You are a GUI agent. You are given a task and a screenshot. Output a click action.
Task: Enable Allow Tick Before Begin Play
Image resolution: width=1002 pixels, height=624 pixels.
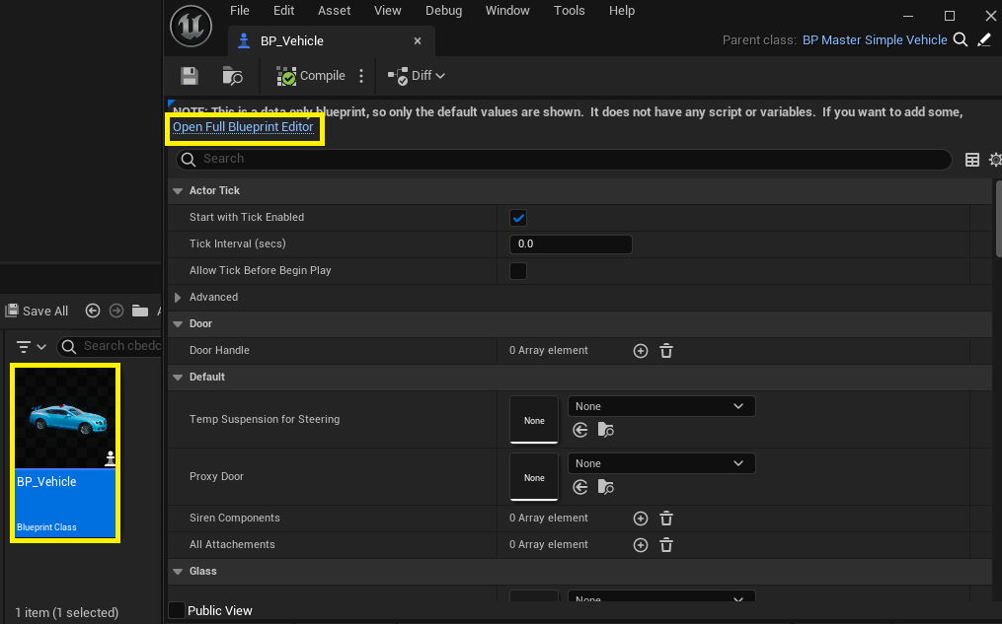click(x=518, y=271)
